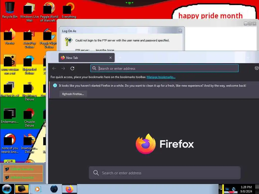Click the large Firefox logo on New Tab page
The height and width of the screenshot is (194, 259).
146,144
